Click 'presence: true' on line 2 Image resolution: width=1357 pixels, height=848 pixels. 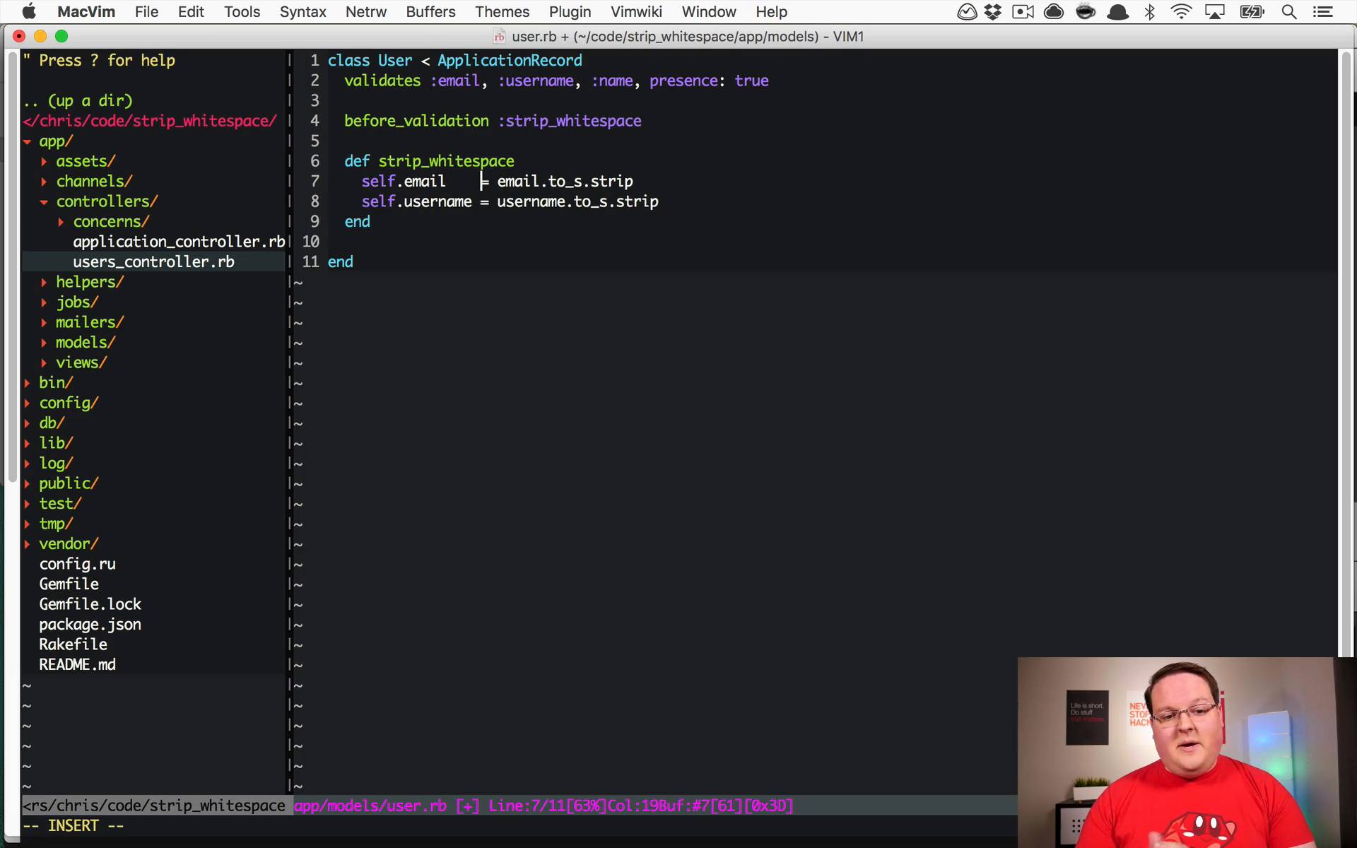(709, 81)
